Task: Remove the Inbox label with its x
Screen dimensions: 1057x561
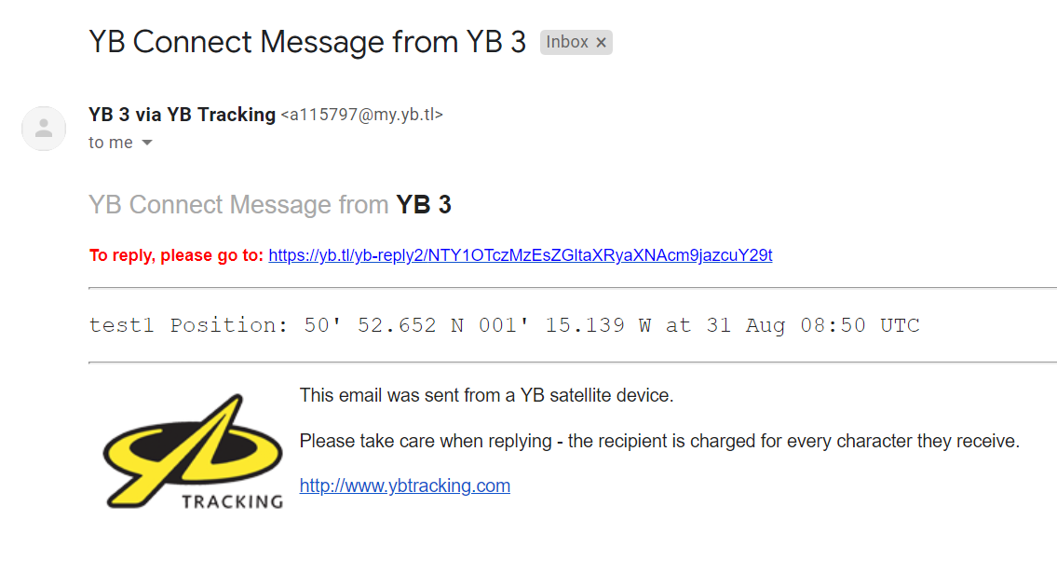Action: click(x=601, y=43)
